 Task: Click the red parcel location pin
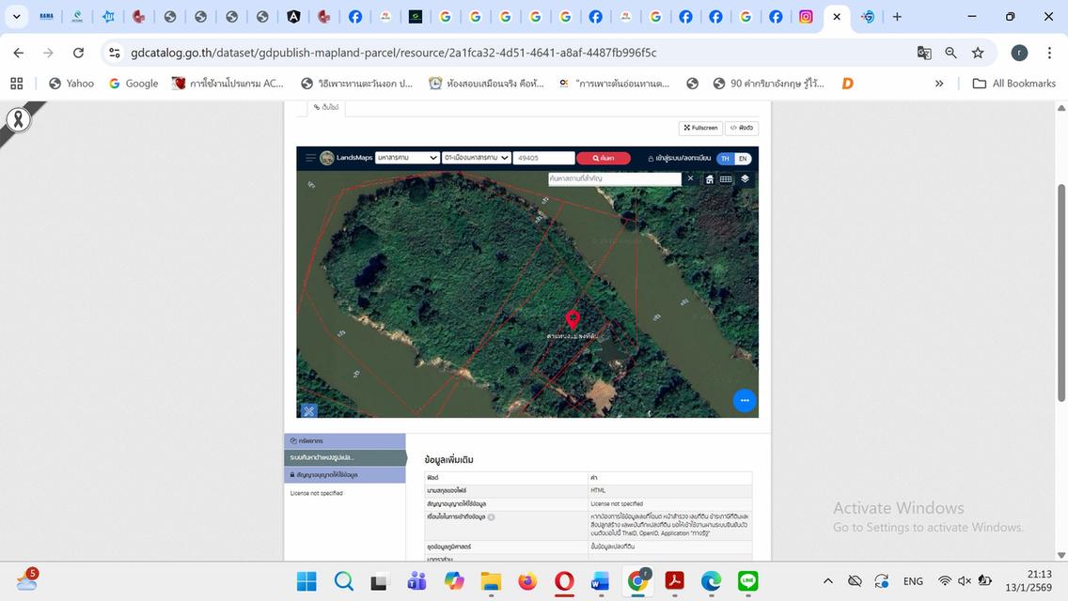click(573, 319)
